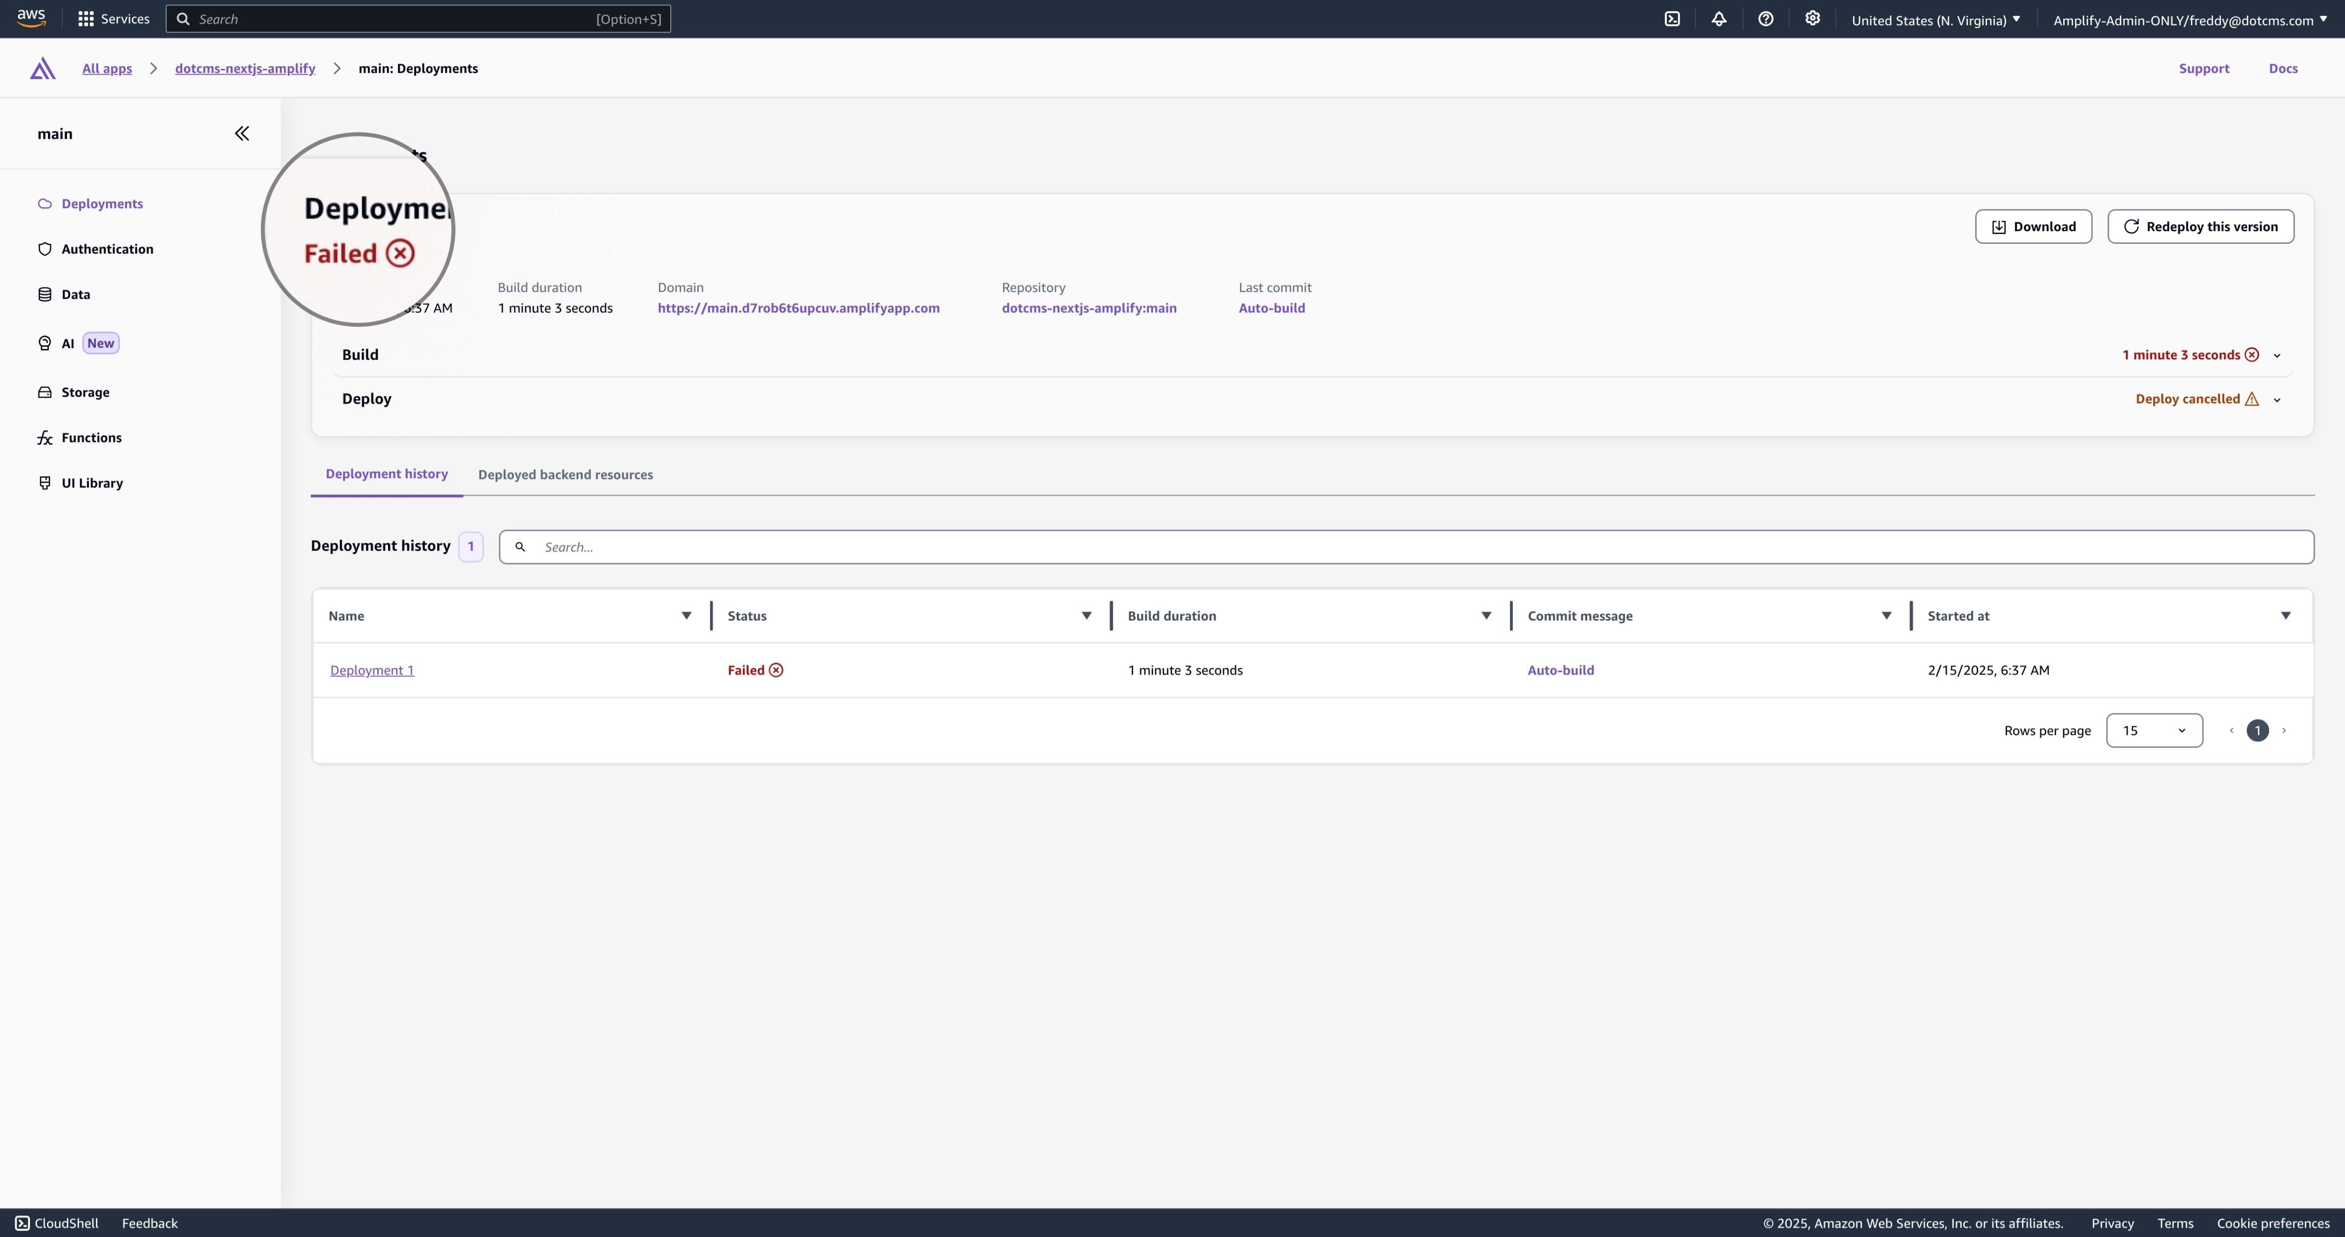Open the Storage section

pyautogui.click(x=85, y=391)
